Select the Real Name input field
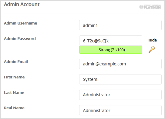The width and height of the screenshot is (165, 119). 120,110
